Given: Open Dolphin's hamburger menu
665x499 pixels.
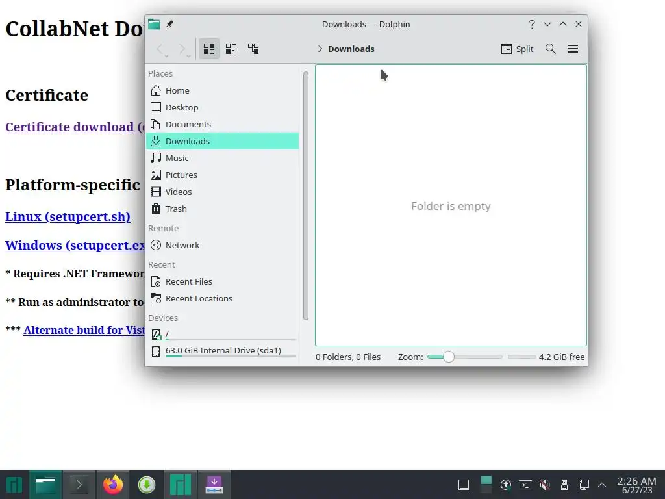Looking at the screenshot, I should click(573, 49).
